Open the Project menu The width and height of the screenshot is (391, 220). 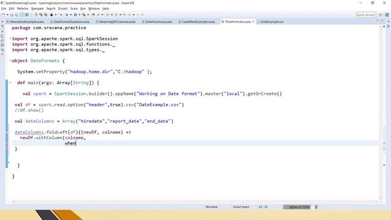(x=63, y=9)
